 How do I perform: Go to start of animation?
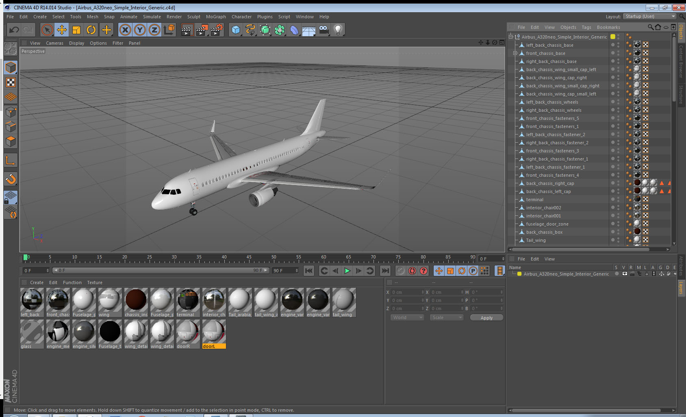coord(309,271)
